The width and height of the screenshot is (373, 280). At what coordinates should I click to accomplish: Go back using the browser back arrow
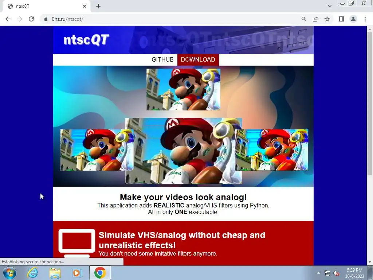[8, 19]
